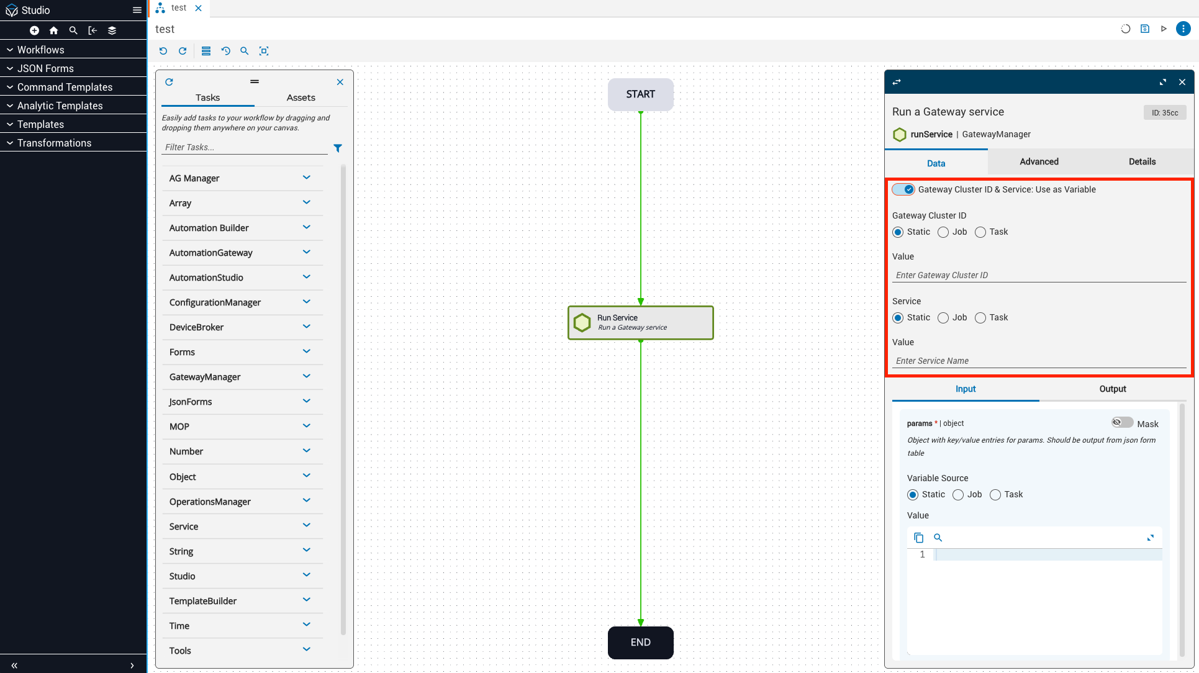The width and height of the screenshot is (1199, 673).
Task: Click the fit-to-screen icon in toolbar
Action: click(x=264, y=51)
